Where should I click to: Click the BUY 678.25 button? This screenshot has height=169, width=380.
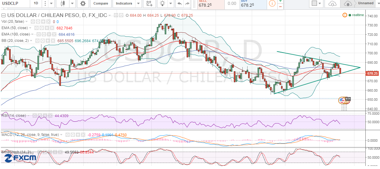tap(253, 4)
